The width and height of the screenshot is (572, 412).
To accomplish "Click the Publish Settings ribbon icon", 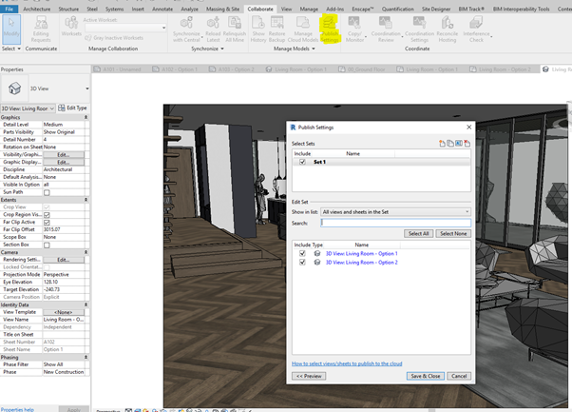I will pos(330,24).
